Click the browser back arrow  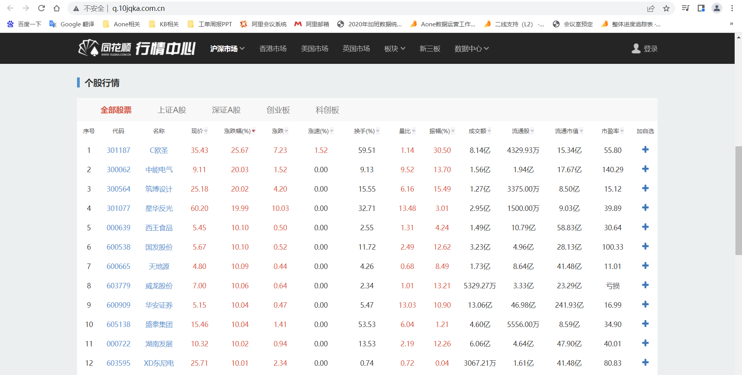pos(10,8)
